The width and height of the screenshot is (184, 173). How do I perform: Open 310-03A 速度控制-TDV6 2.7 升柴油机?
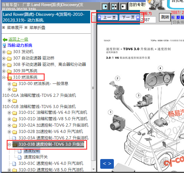pyautogui.click(x=53, y=138)
